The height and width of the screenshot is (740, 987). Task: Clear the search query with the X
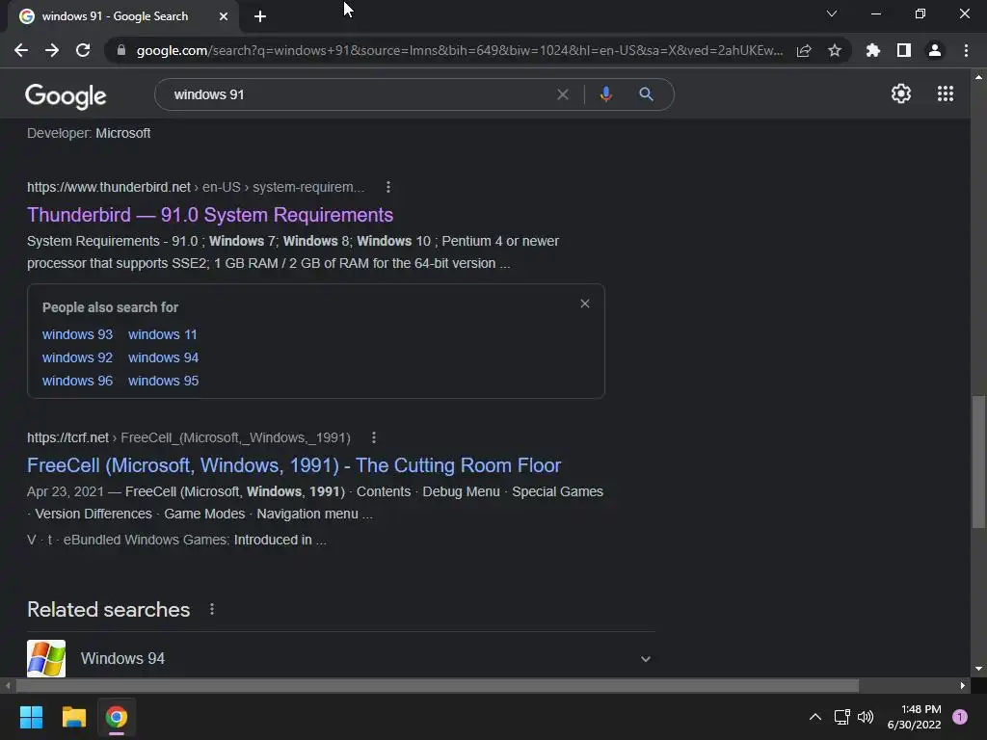click(563, 94)
